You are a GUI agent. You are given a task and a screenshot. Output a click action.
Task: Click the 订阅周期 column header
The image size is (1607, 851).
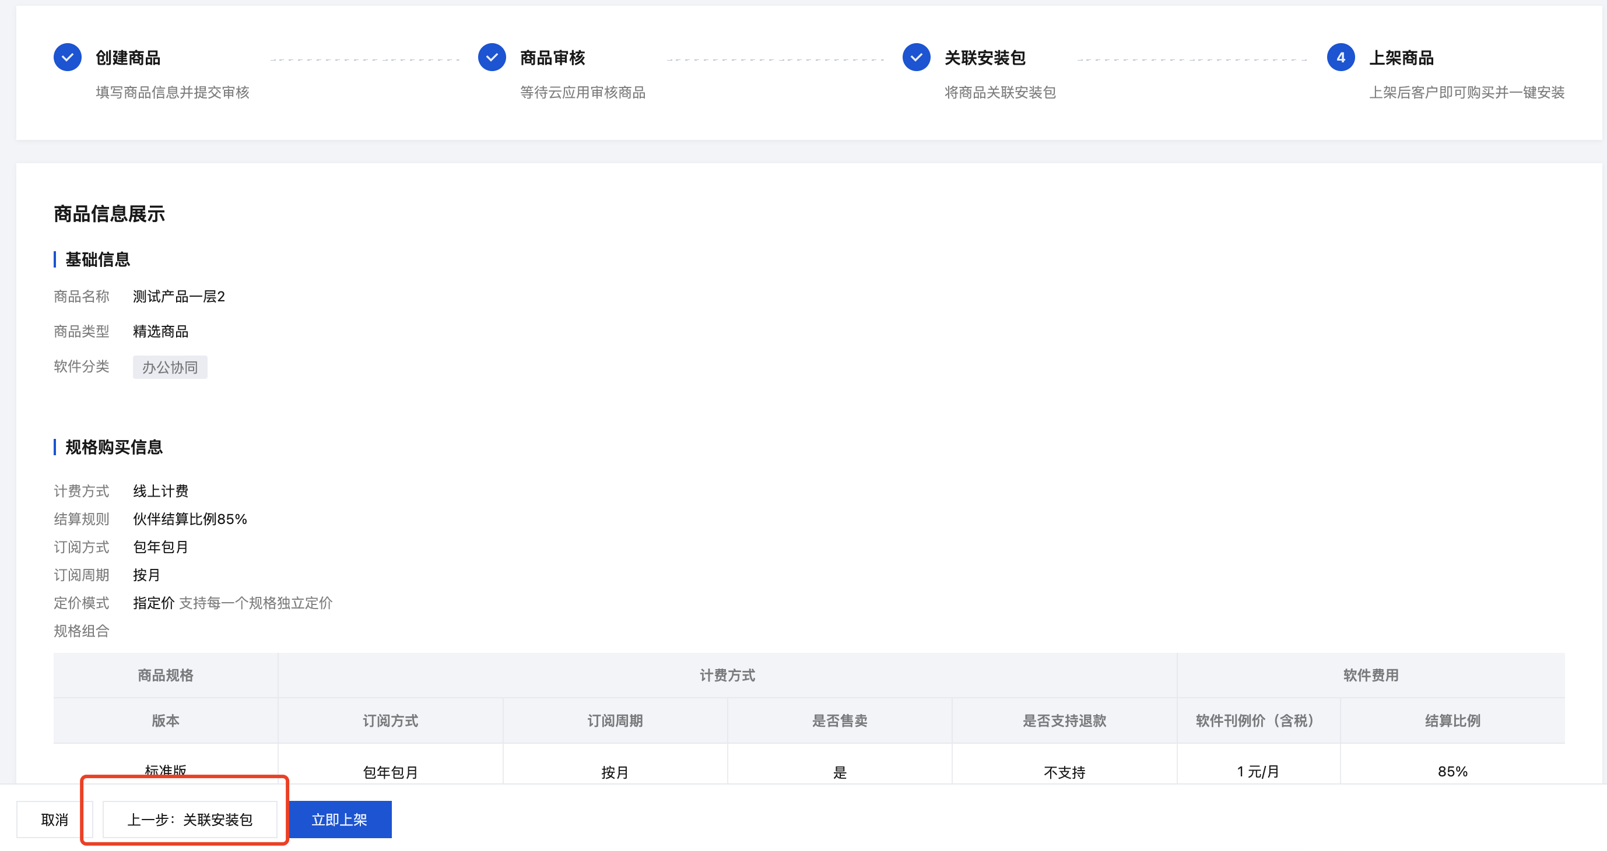615,720
